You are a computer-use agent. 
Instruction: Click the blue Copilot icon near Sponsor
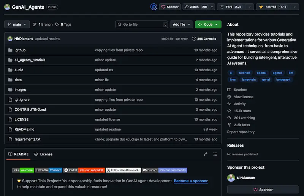(154, 7)
